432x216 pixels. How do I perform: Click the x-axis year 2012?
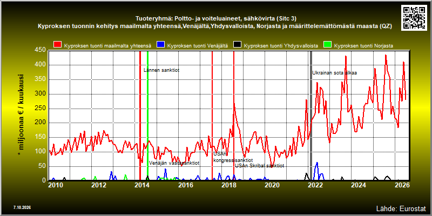pos(99,185)
